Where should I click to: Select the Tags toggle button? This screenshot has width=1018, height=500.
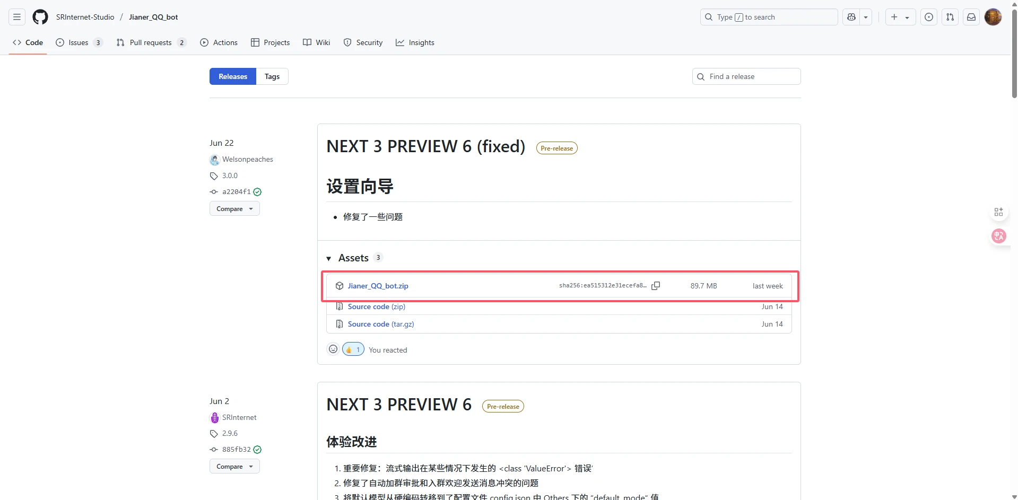(272, 76)
